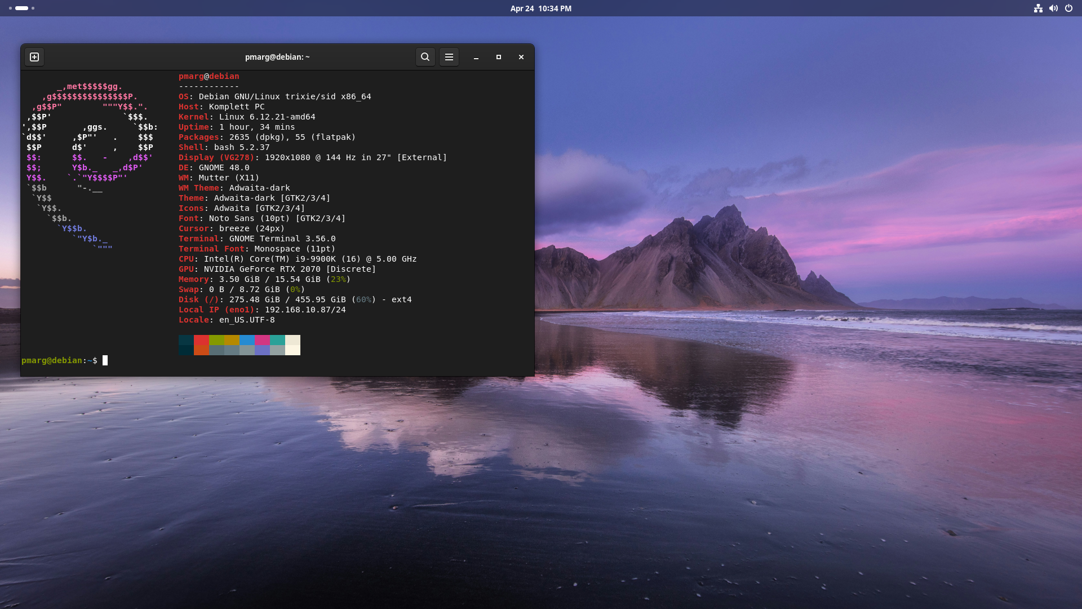Click the red color block
This screenshot has height=609, width=1082.
[x=201, y=340]
